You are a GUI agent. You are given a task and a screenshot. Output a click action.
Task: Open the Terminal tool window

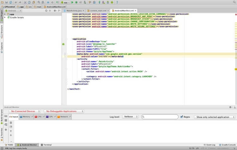pos(46,145)
